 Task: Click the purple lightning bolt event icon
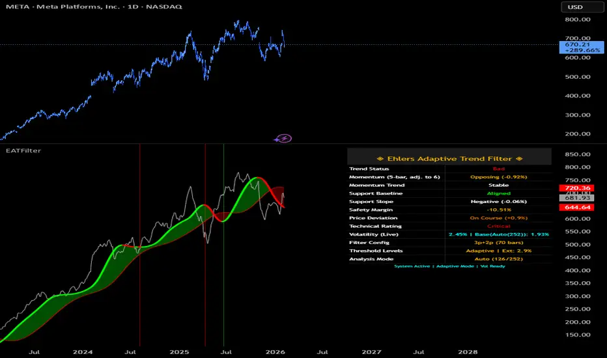point(285,138)
